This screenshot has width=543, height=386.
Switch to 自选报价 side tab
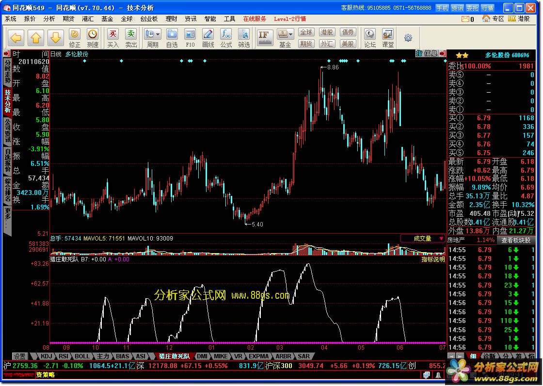click(7, 161)
